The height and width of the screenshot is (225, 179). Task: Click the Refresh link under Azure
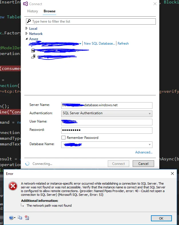point(123,44)
